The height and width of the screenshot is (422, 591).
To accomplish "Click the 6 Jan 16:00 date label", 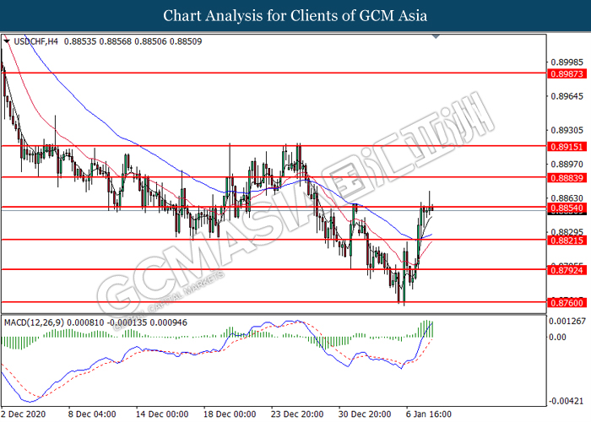I will [429, 414].
